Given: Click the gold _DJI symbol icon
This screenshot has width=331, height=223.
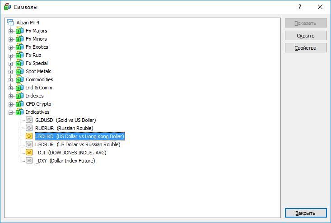Looking at the screenshot, I should [x=29, y=153].
